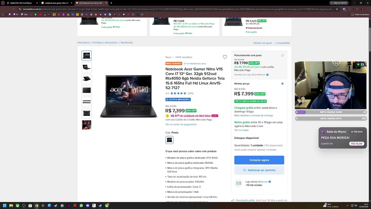This screenshot has height=209, width=371.
Task: Open Windows Start menu
Action: pos(5,206)
